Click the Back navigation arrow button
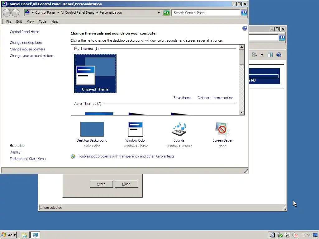Image resolution: width=319 pixels, height=239 pixels. point(7,13)
